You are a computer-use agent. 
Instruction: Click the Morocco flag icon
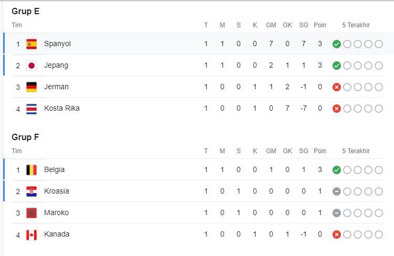click(x=32, y=213)
